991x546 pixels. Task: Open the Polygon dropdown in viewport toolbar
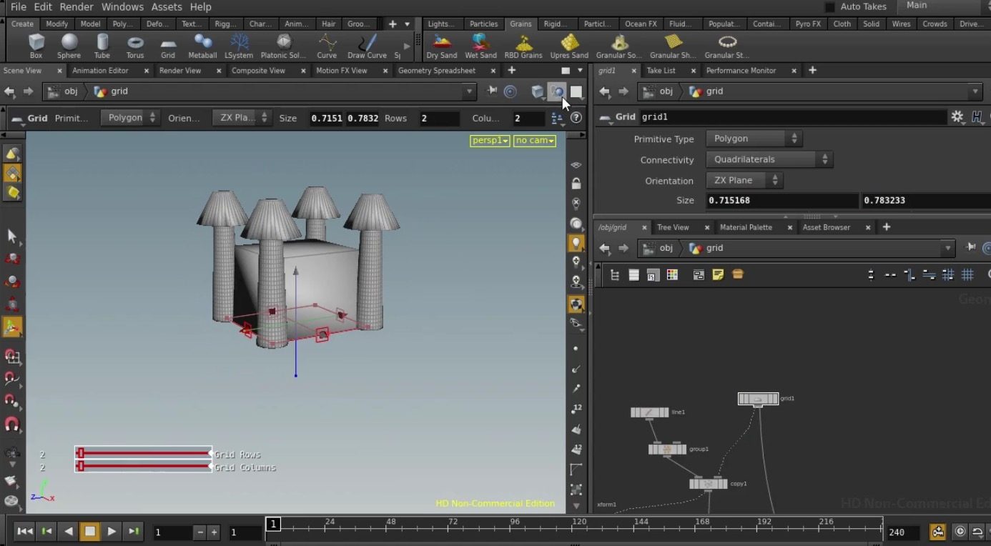[129, 118]
